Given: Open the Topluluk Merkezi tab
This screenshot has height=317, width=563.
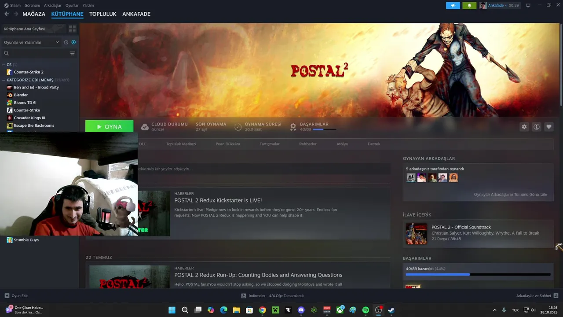Looking at the screenshot, I should click(x=181, y=144).
